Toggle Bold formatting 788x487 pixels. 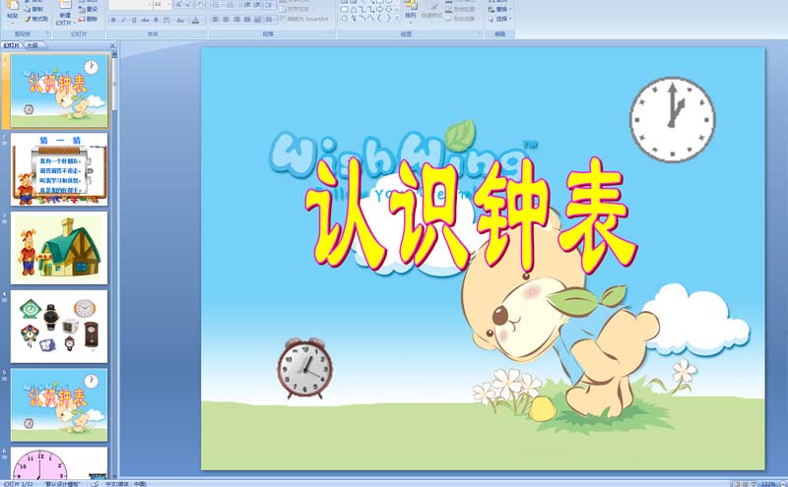click(113, 20)
